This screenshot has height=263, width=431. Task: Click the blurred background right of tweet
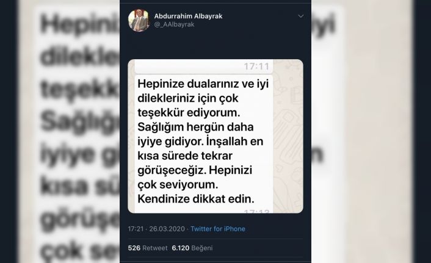pyautogui.click(x=363, y=131)
